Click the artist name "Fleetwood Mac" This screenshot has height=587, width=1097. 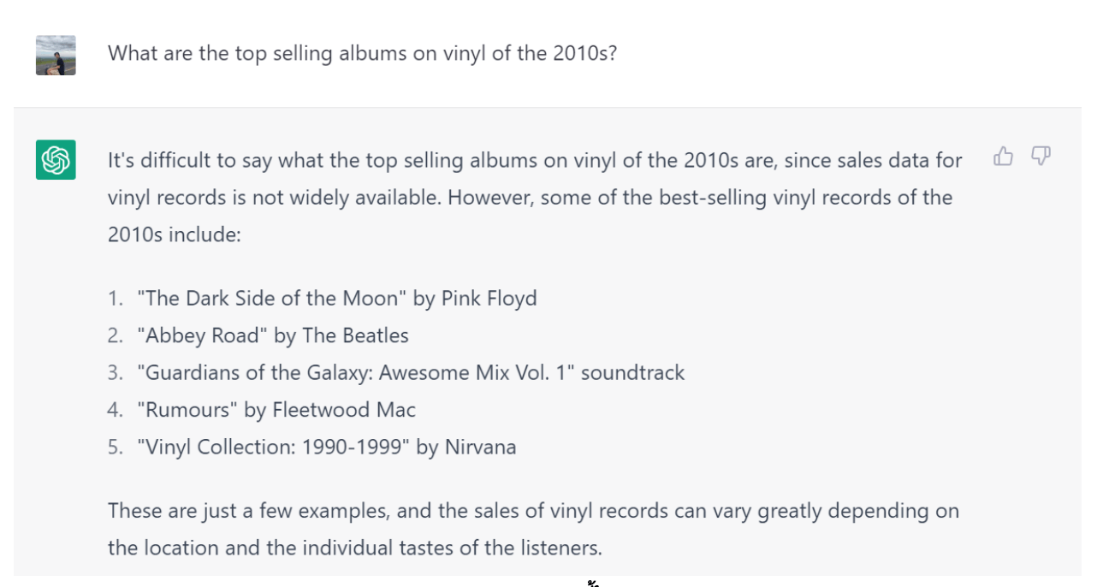pyautogui.click(x=344, y=410)
